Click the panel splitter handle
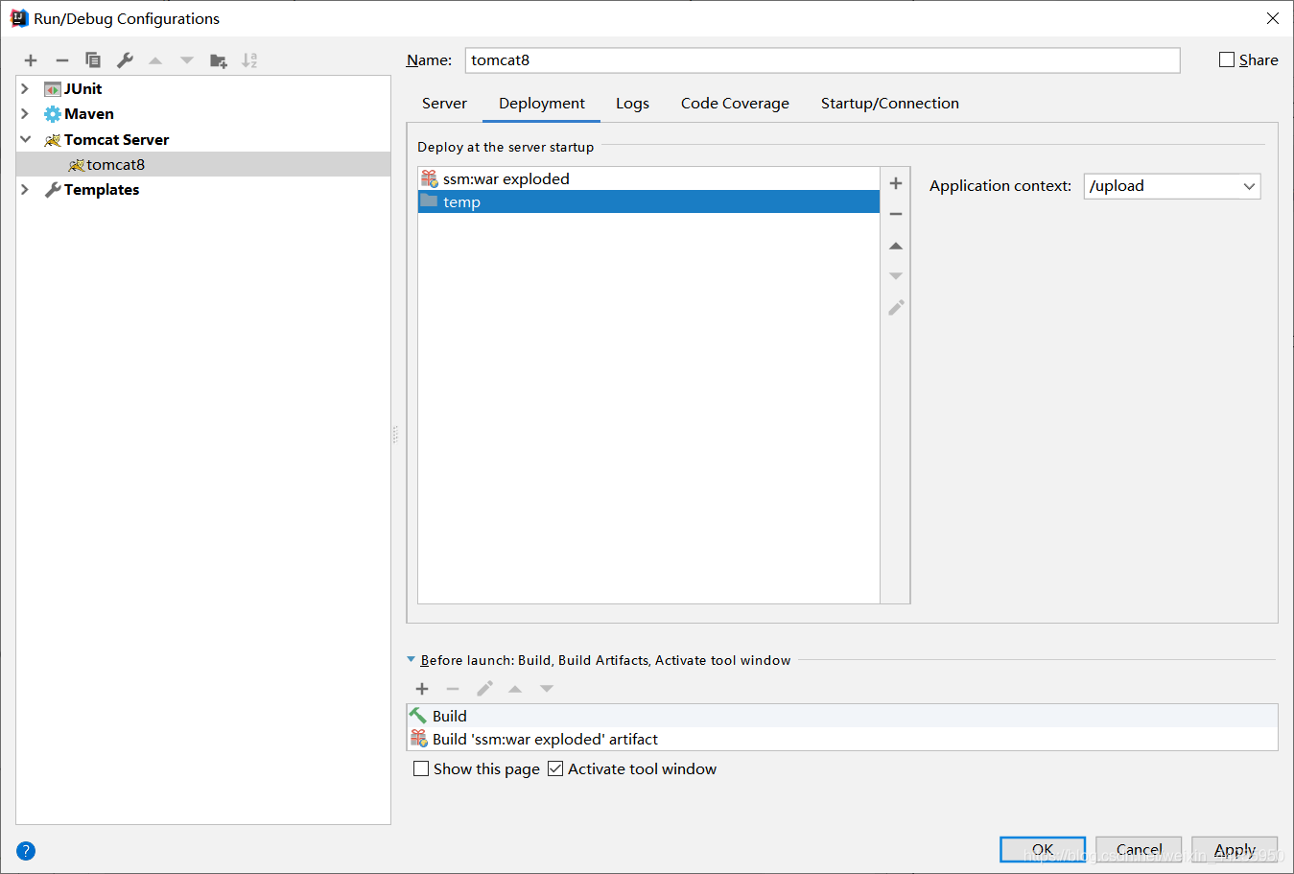Image resolution: width=1294 pixels, height=874 pixels. click(x=395, y=435)
